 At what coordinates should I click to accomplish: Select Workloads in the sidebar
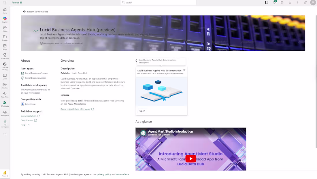coord(5,104)
